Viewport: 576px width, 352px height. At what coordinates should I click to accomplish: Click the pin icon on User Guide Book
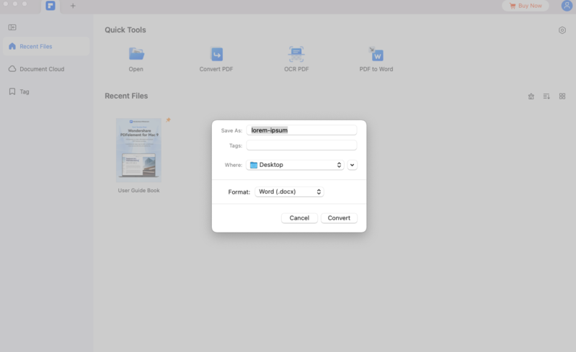(168, 120)
